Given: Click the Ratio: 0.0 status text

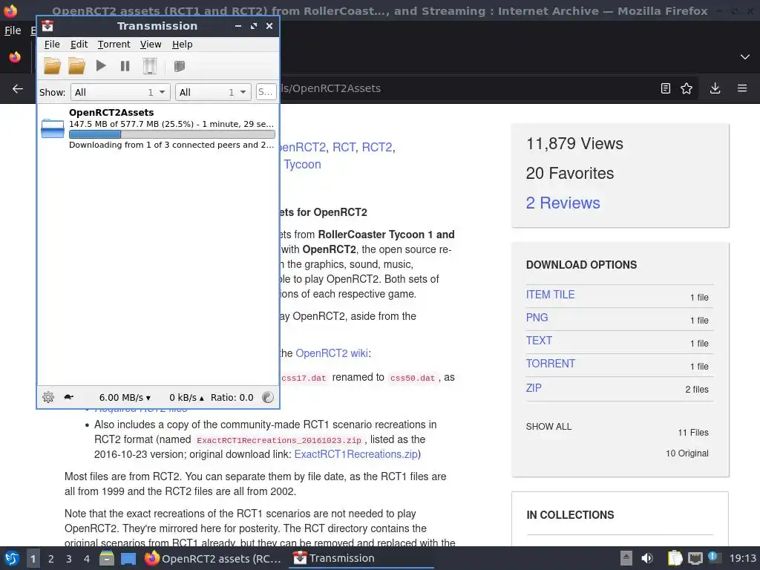Looking at the screenshot, I should tap(232, 398).
